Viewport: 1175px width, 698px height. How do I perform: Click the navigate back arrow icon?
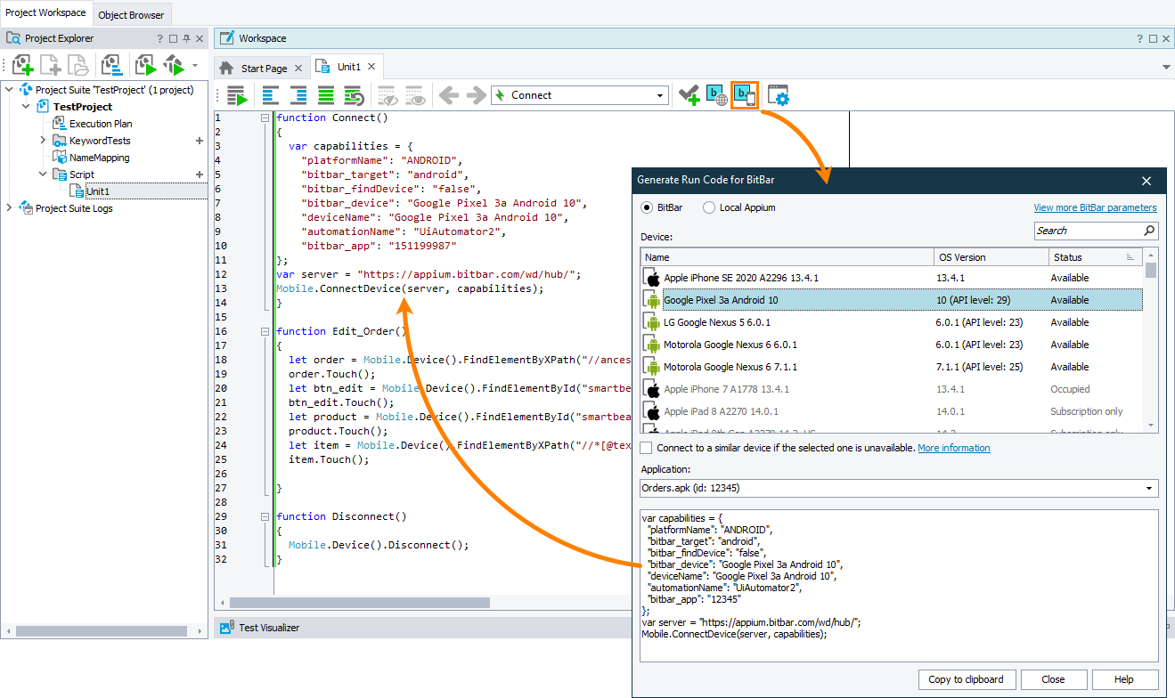click(448, 95)
